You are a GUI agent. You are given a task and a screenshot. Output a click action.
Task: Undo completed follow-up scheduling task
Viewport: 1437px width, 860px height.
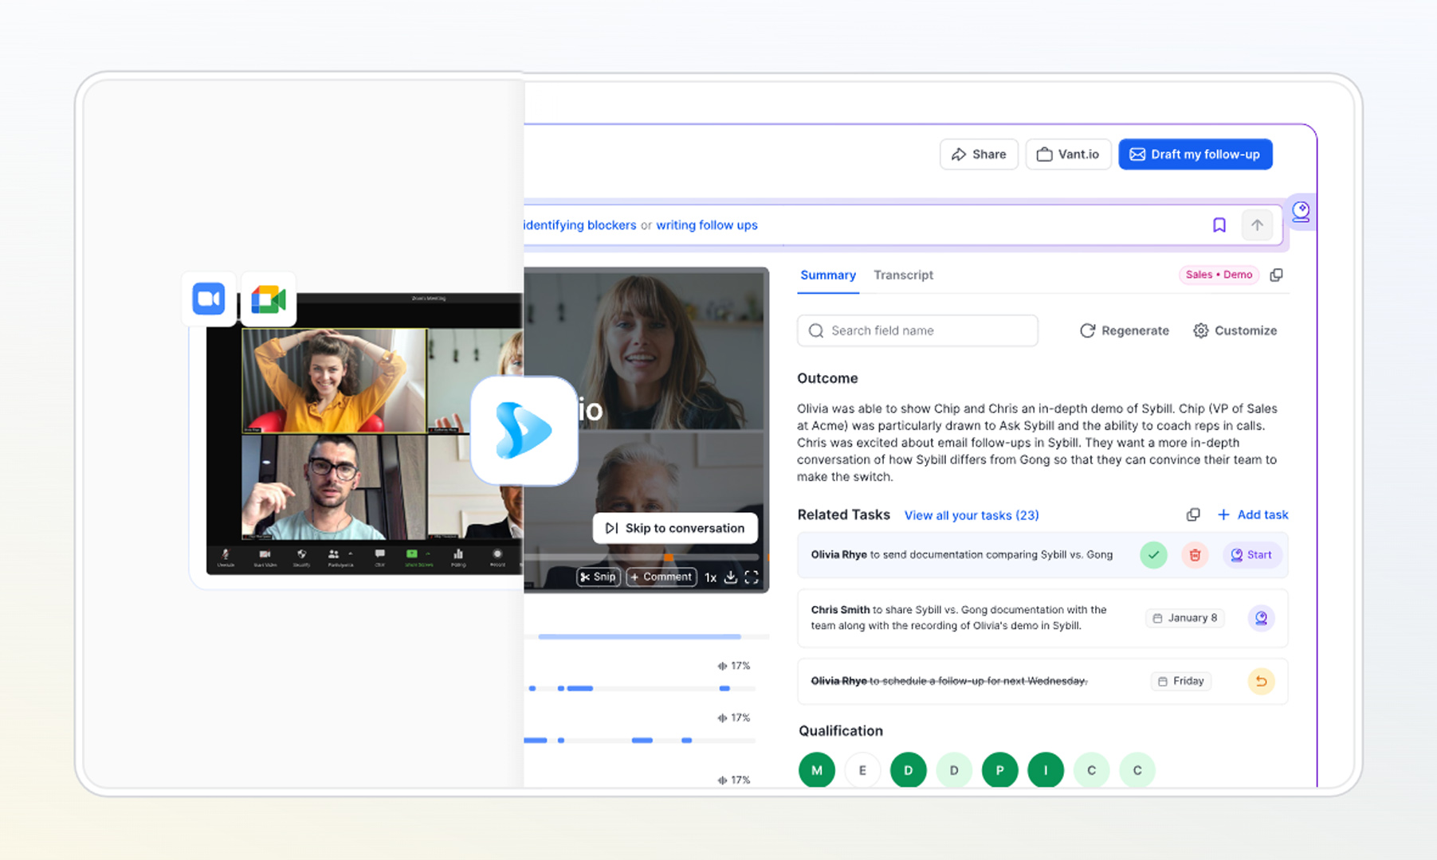(x=1261, y=682)
